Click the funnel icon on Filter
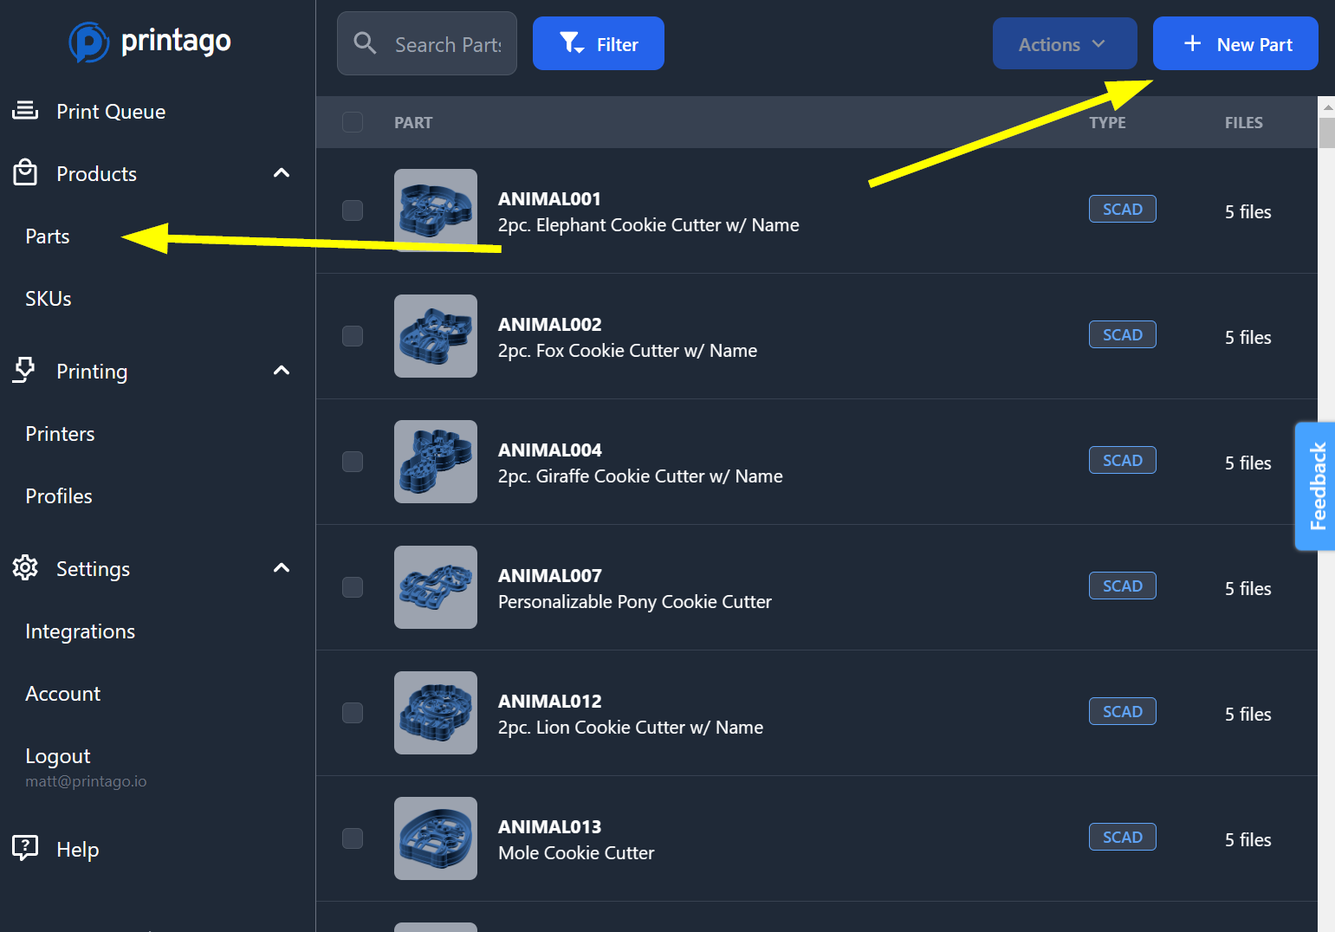Screen dimensions: 1335x932 572,42
